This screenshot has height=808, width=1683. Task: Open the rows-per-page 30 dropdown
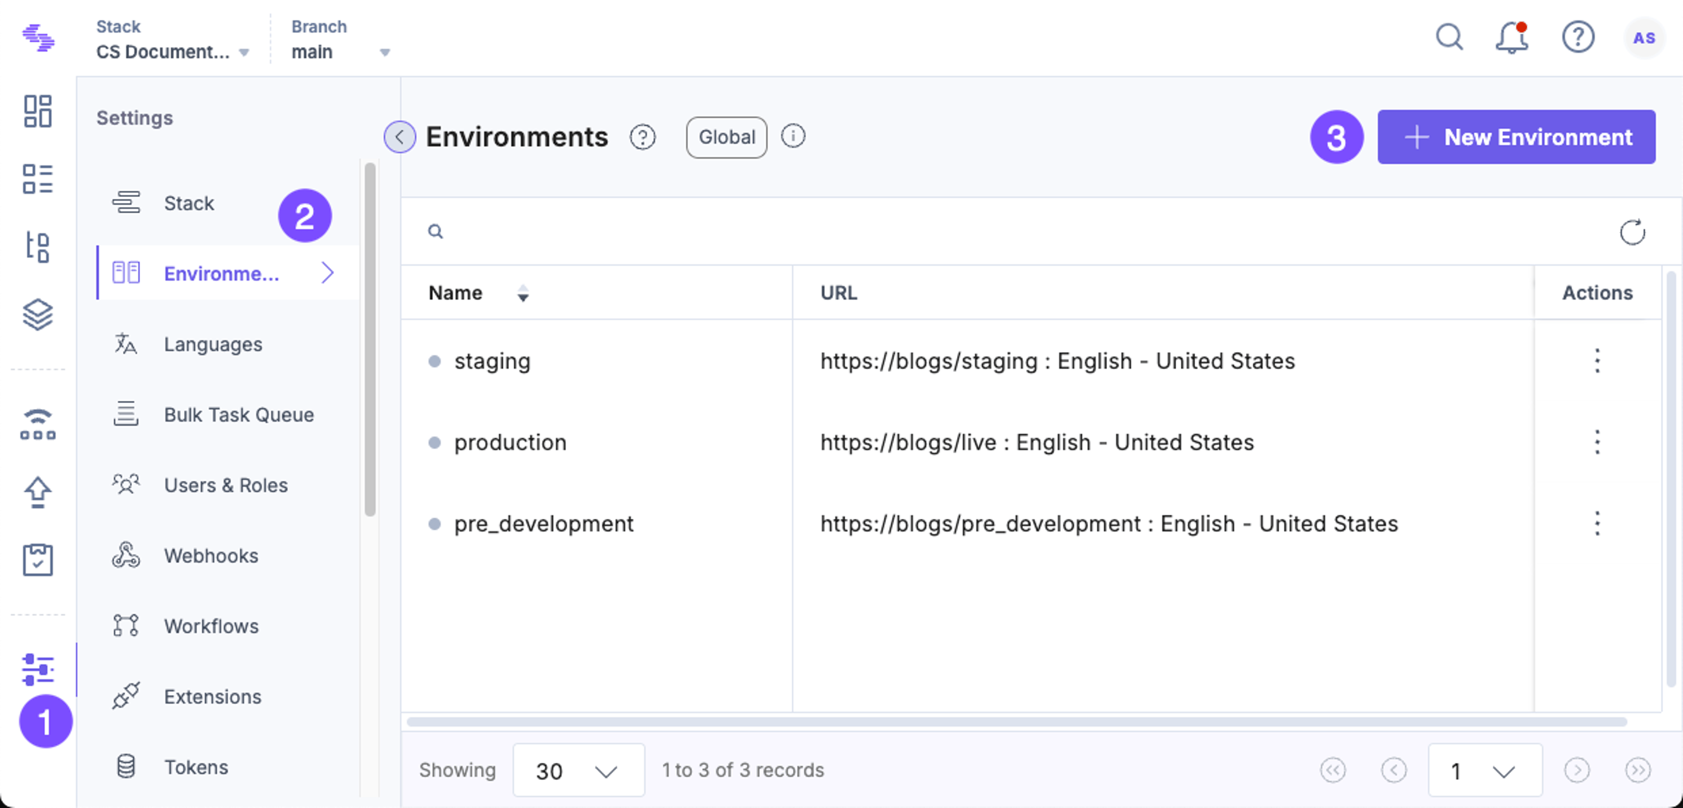point(578,770)
